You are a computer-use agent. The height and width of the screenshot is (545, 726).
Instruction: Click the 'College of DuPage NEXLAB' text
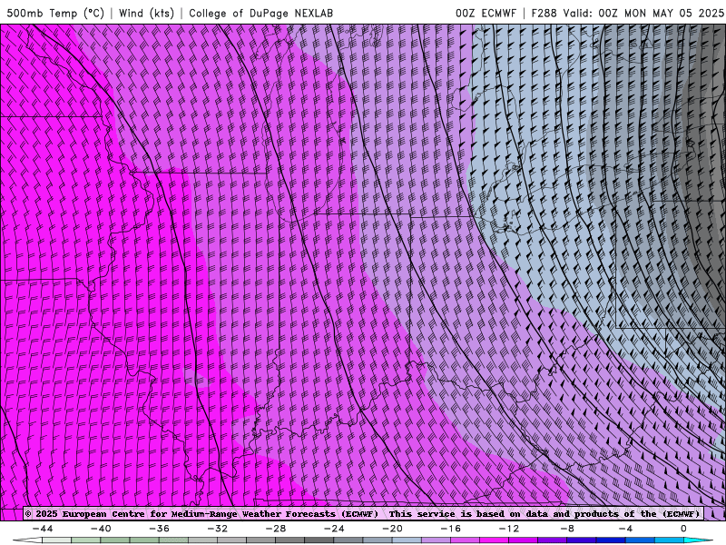point(260,13)
